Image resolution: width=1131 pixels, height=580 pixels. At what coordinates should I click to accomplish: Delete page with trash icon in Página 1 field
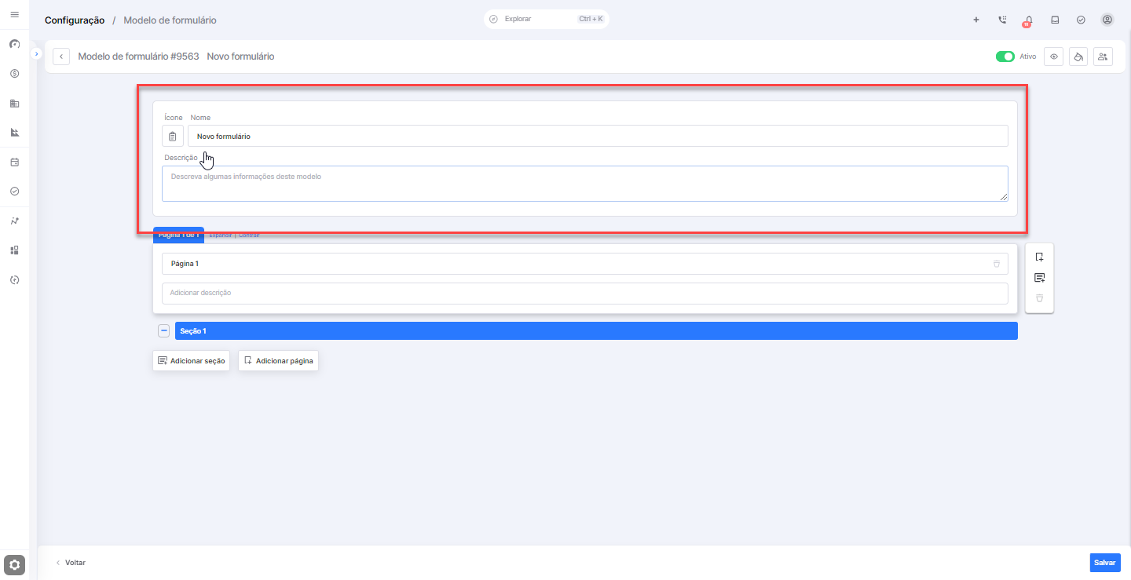coord(997,264)
